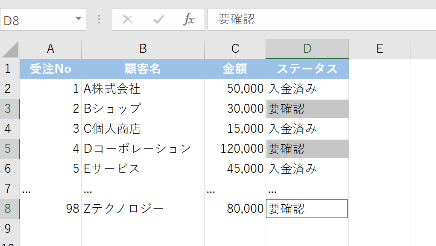Viewport: 436px width, 246px height.
Task: Select column E header
Action: click(x=379, y=49)
